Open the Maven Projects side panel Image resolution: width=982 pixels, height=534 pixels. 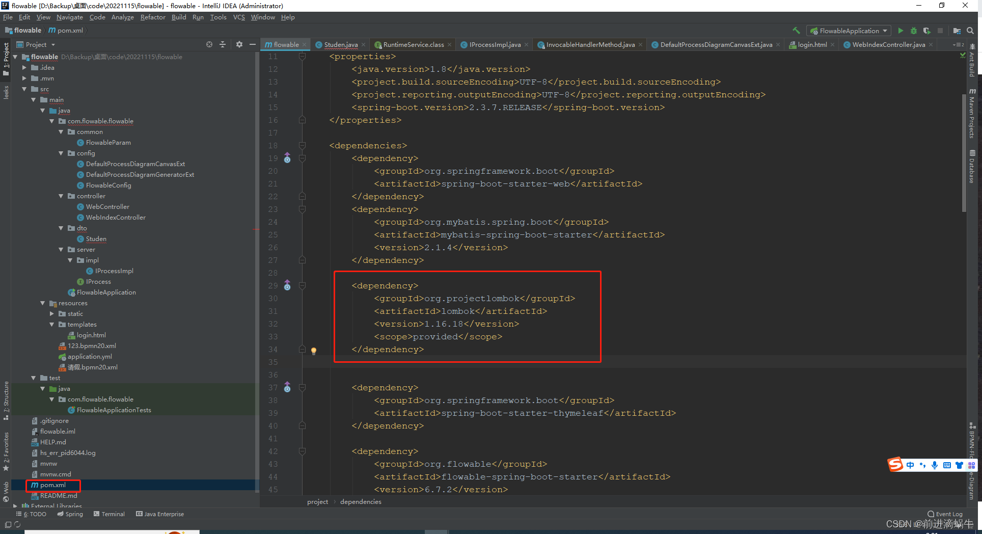973,115
